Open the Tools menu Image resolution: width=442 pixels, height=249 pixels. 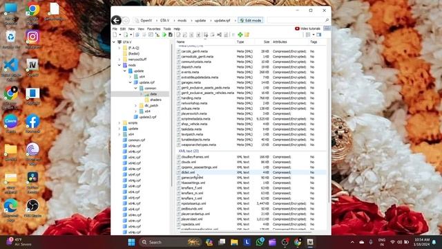tap(167, 29)
